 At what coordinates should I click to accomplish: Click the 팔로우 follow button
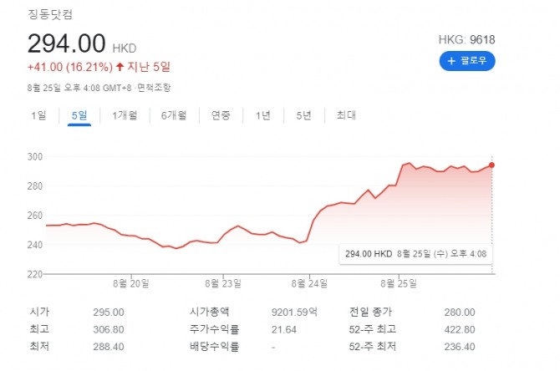coord(467,60)
